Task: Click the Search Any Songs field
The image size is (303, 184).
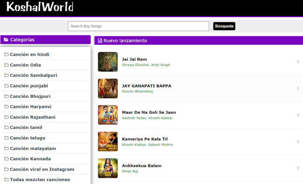Action: [139, 26]
